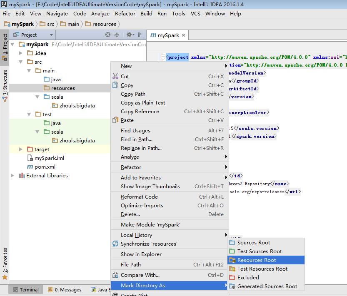The width and height of the screenshot is (347, 296).
Task: Click the Cut scissors icon
Action: point(115,76)
